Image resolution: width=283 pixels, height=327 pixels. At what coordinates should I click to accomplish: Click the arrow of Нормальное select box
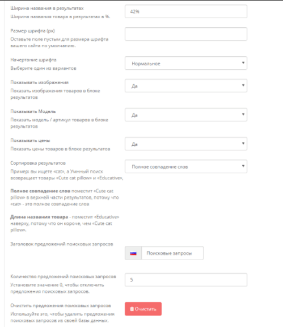pos(243,63)
